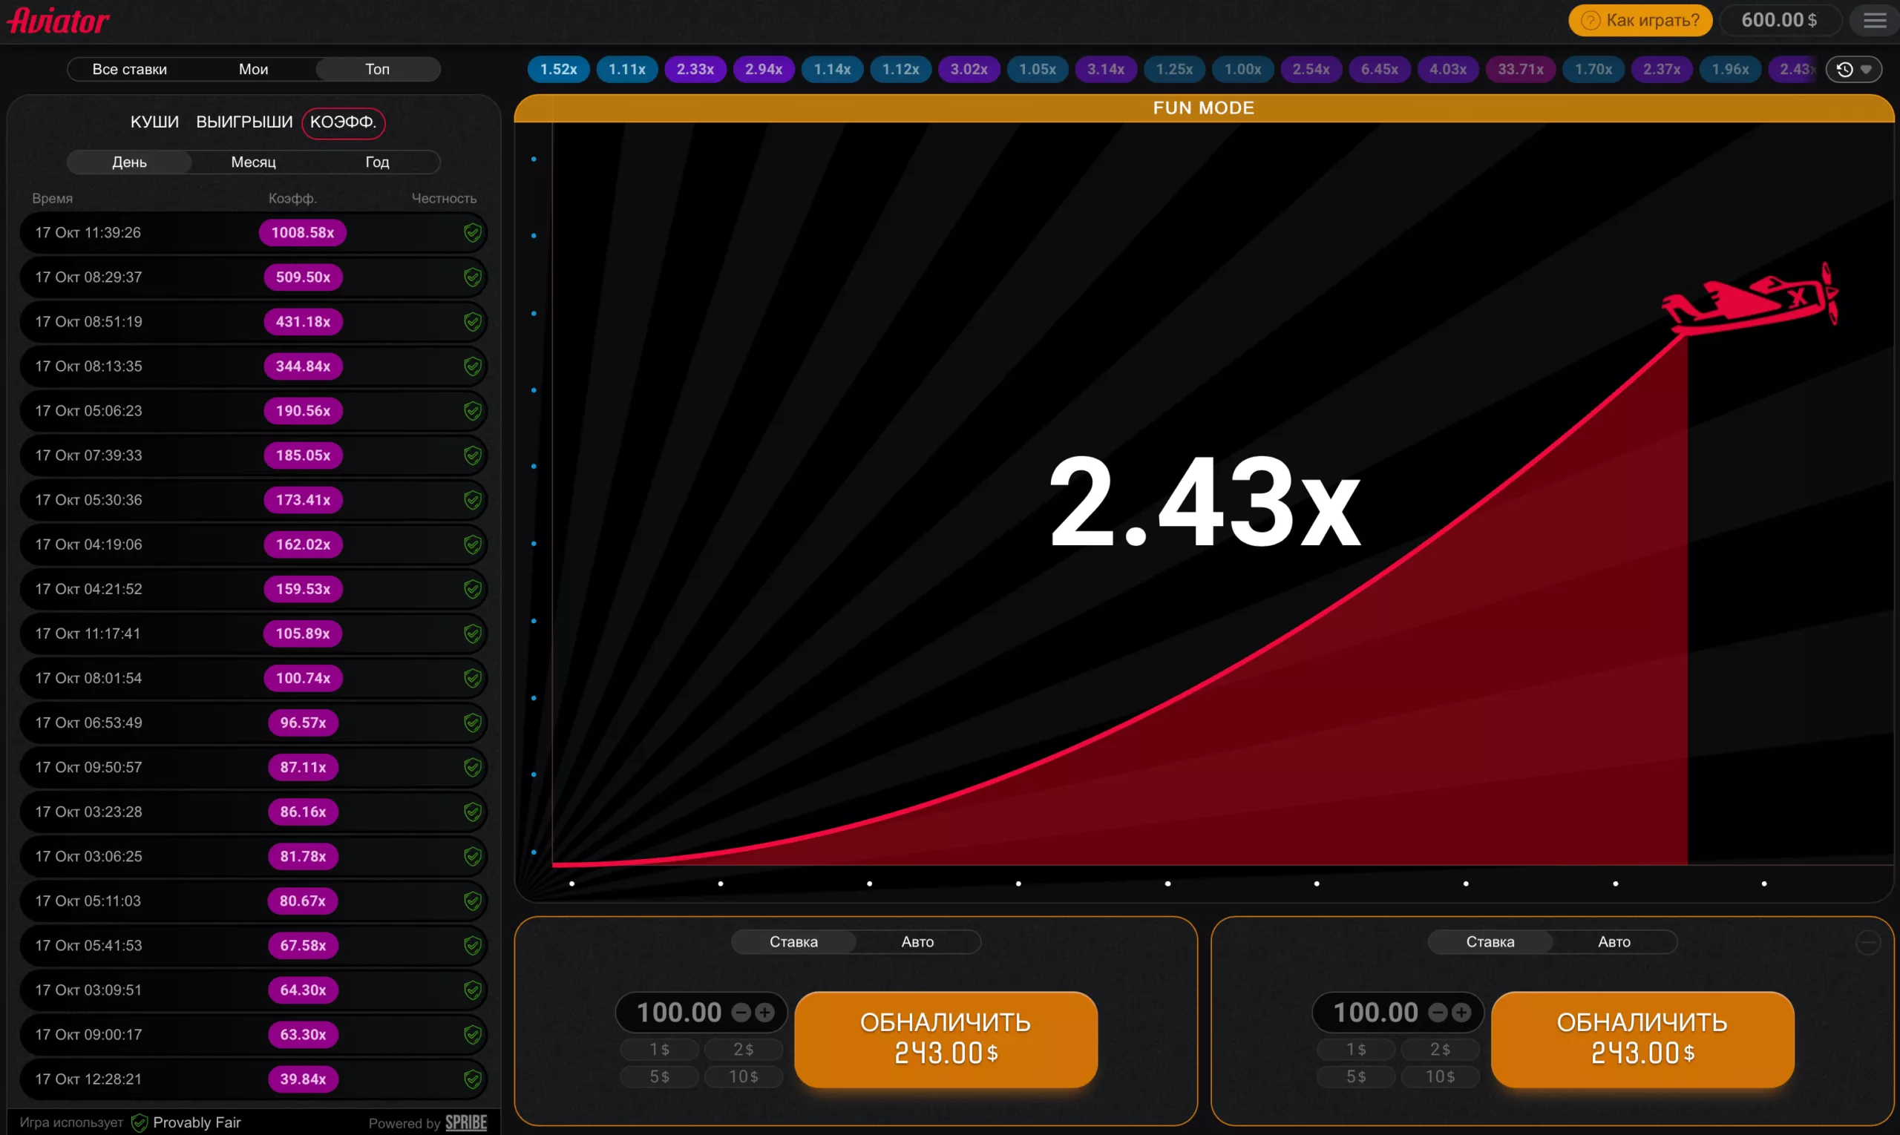
Task: Select the Год period filter
Action: point(377,162)
